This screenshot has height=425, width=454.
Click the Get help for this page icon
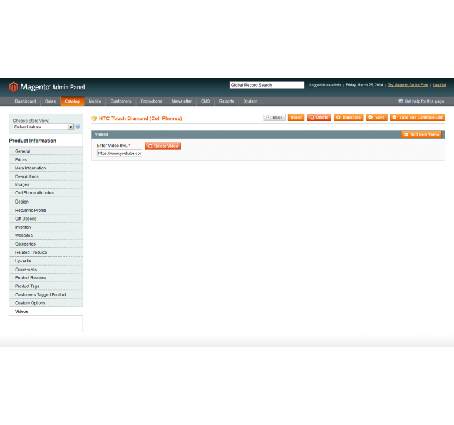pyautogui.click(x=401, y=101)
